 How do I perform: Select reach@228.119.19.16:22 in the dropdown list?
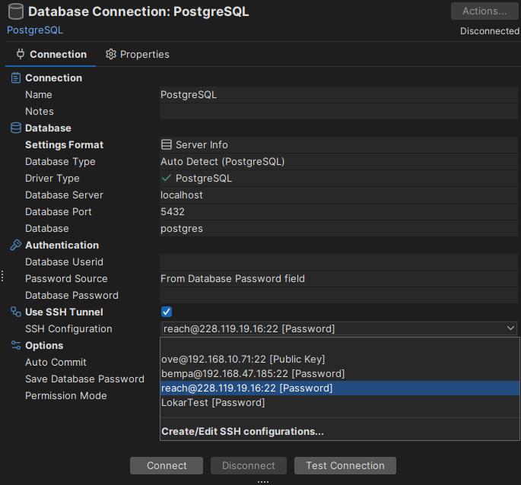click(x=339, y=388)
